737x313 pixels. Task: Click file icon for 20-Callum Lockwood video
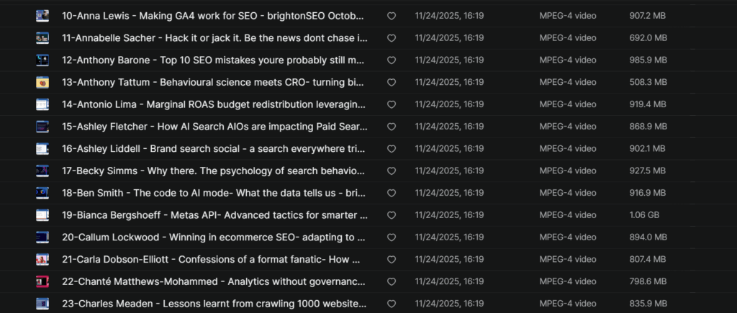click(42, 237)
